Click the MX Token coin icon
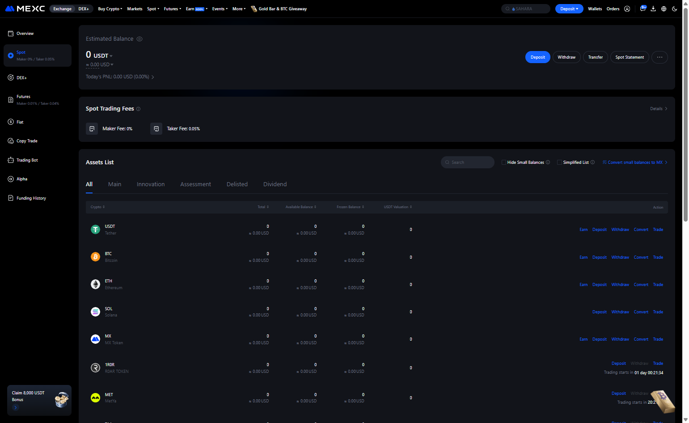Image resolution: width=689 pixels, height=423 pixels. [x=95, y=339]
